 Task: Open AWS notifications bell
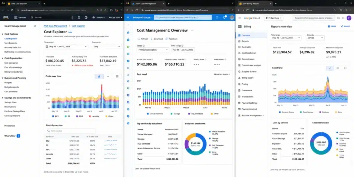click(79, 17)
